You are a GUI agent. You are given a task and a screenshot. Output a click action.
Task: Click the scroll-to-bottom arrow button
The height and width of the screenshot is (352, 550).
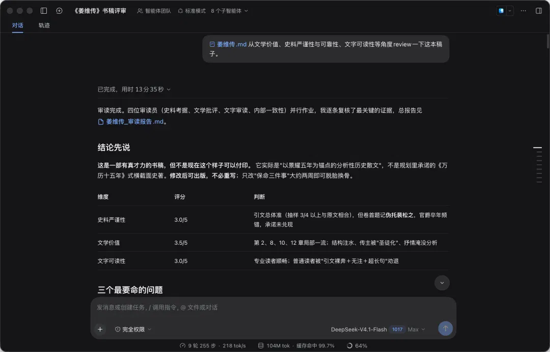point(442,283)
